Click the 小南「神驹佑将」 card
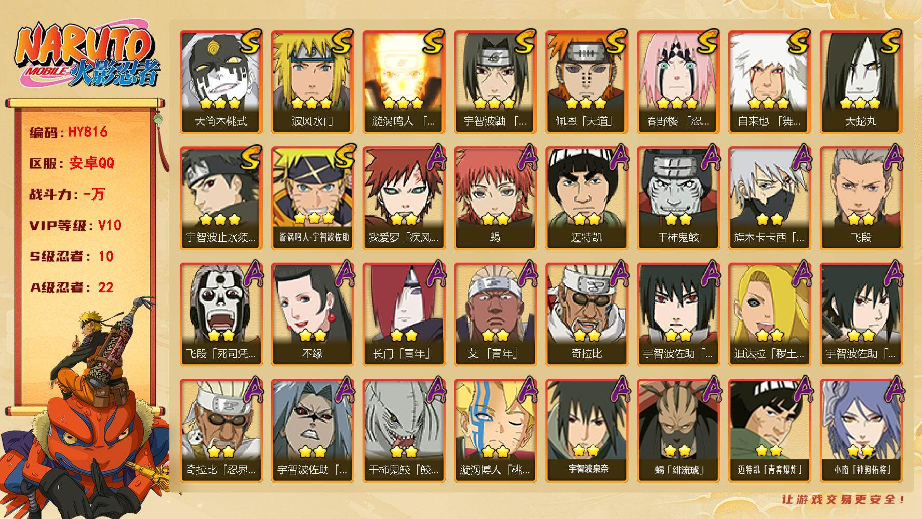The height and width of the screenshot is (519, 922). 861,431
